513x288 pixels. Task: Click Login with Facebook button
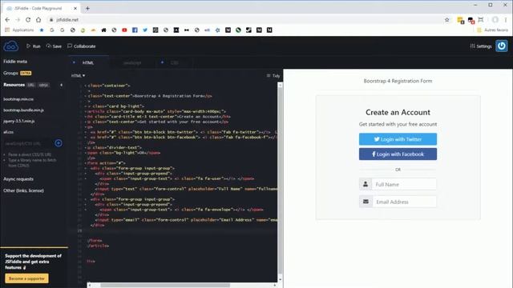[398, 154]
